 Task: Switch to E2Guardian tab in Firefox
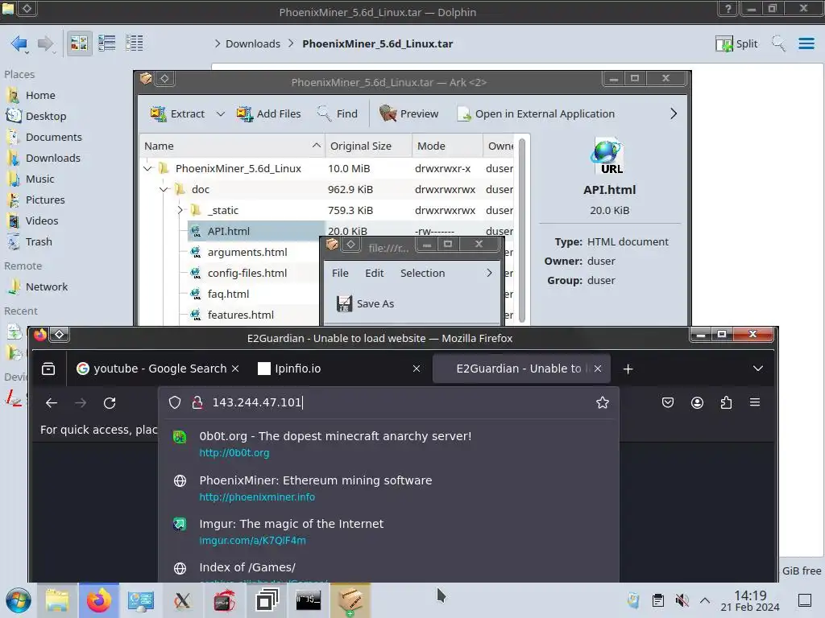click(x=521, y=369)
